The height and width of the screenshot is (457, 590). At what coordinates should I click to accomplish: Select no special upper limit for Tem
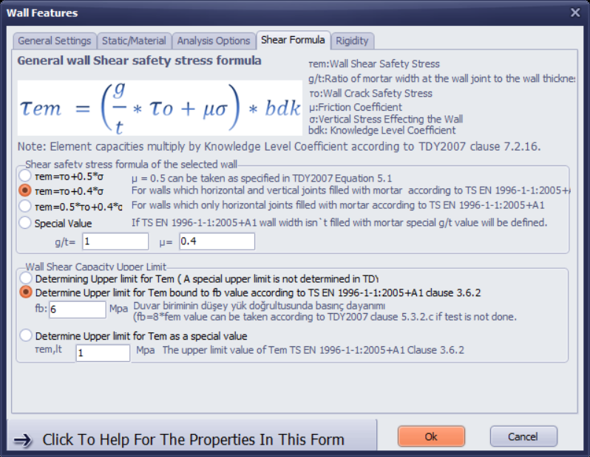click(26, 278)
